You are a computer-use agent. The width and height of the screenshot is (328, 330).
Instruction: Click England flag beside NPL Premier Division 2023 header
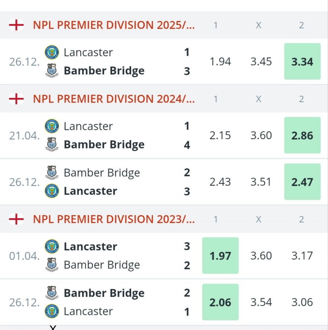pos(16,219)
